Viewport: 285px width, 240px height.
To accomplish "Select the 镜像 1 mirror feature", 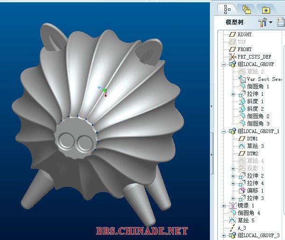I will pyautogui.click(x=242, y=206).
